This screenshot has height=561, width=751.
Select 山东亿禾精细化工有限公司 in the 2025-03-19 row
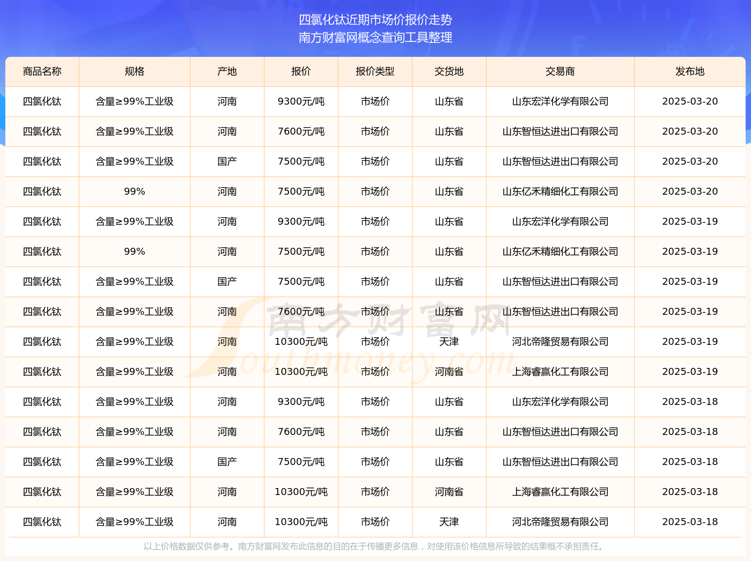coord(560,252)
